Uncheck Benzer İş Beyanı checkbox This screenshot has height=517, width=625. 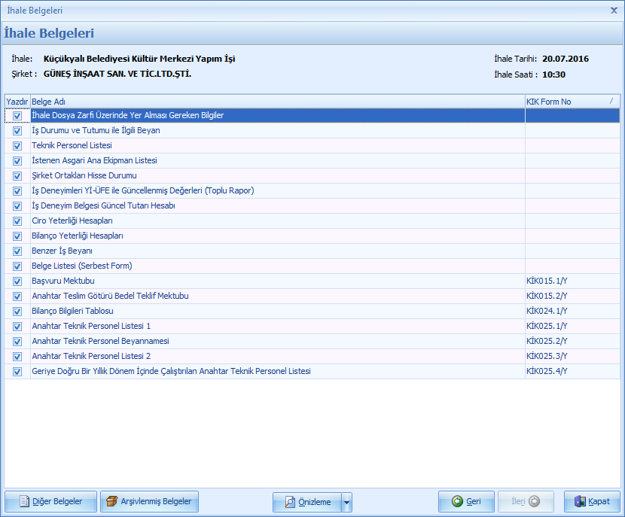tap(17, 251)
